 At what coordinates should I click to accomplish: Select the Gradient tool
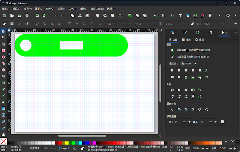coord(3,109)
